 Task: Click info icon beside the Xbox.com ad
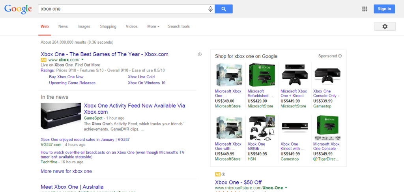pos(200,54)
